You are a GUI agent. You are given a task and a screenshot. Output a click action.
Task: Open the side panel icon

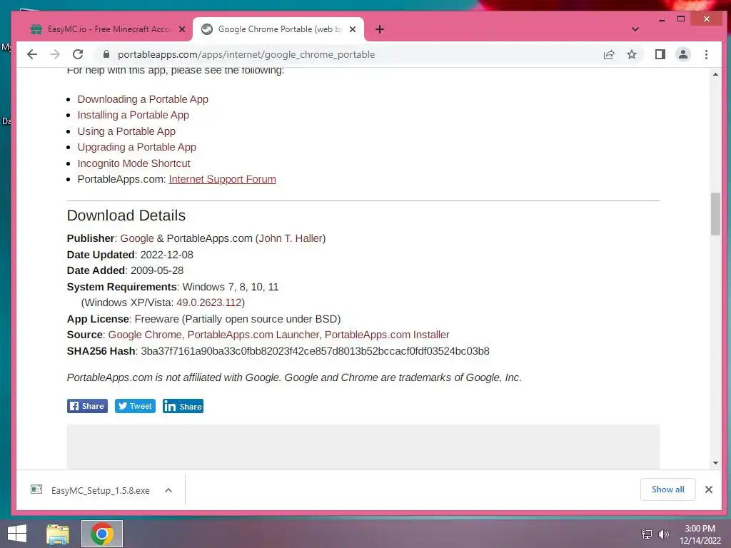(660, 54)
